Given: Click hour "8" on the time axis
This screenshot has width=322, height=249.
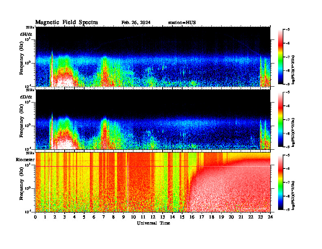Looking at the screenshot, I should [113, 217].
